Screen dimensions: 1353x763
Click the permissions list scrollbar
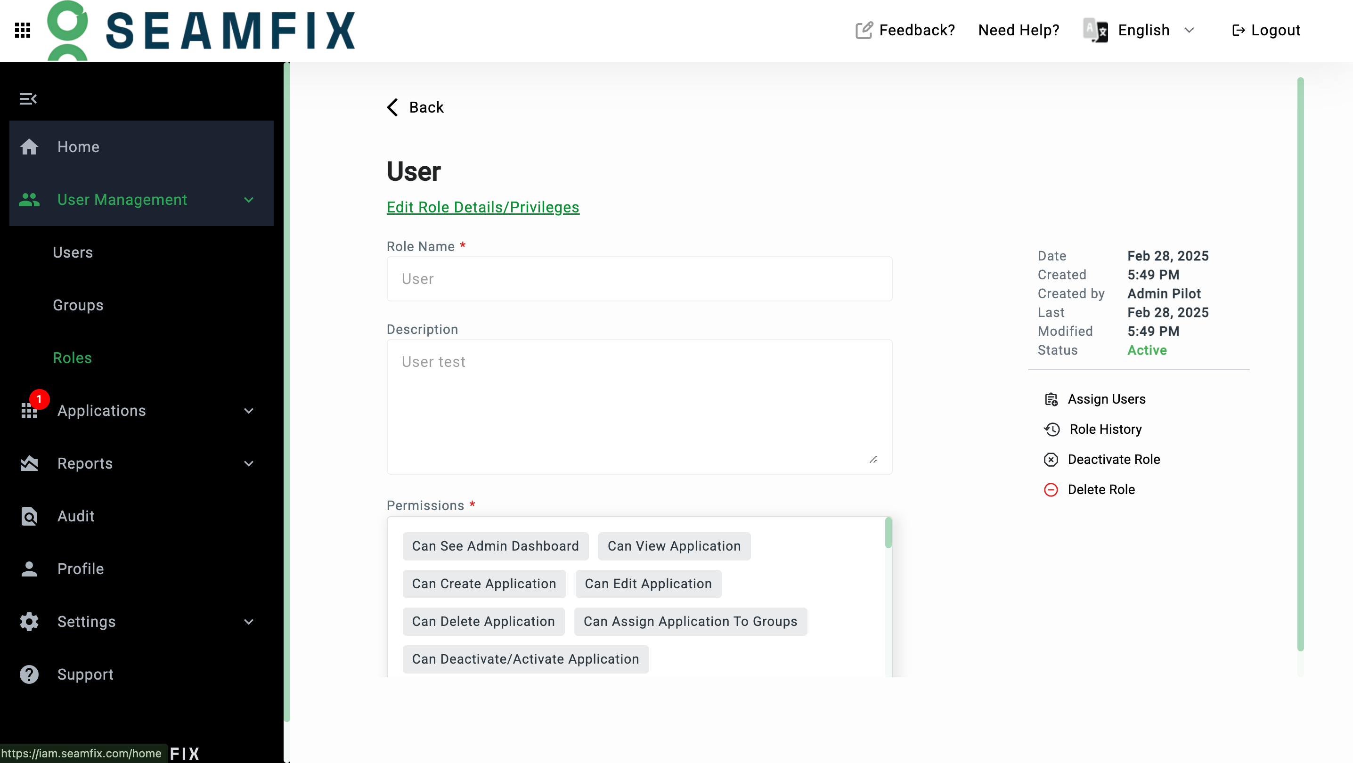coord(888,534)
